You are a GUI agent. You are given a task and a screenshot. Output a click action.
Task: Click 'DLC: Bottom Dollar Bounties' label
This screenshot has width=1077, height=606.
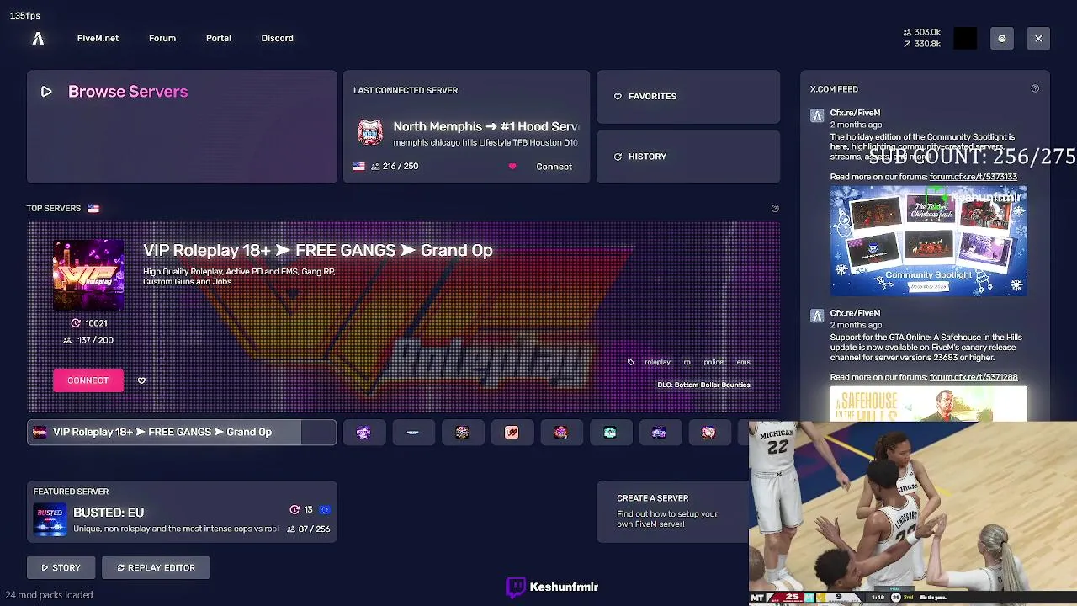pyautogui.click(x=703, y=385)
